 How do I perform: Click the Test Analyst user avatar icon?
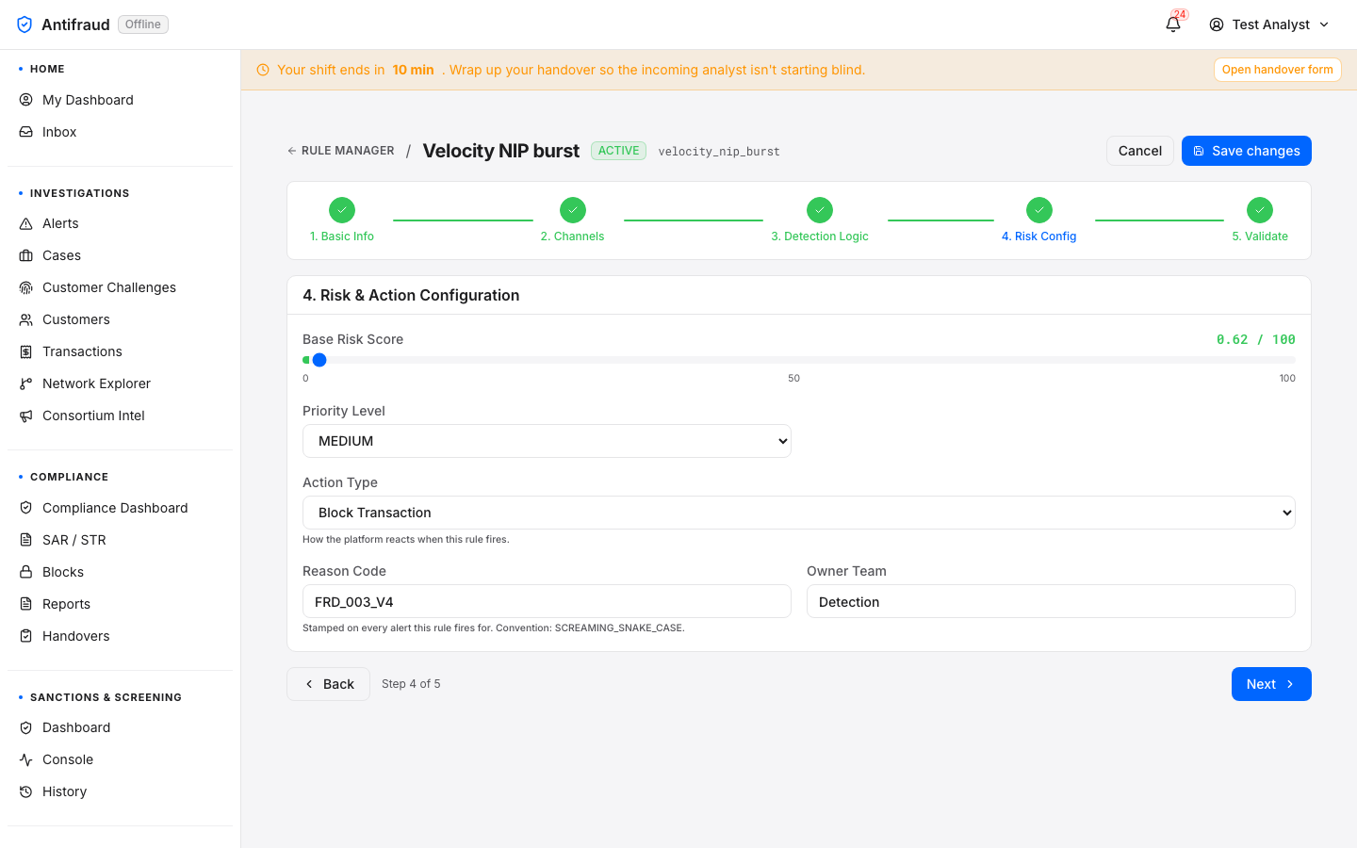coord(1217,24)
